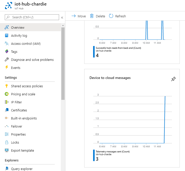Click the Locks padlock icon
The image size is (185, 171).
[7, 142]
